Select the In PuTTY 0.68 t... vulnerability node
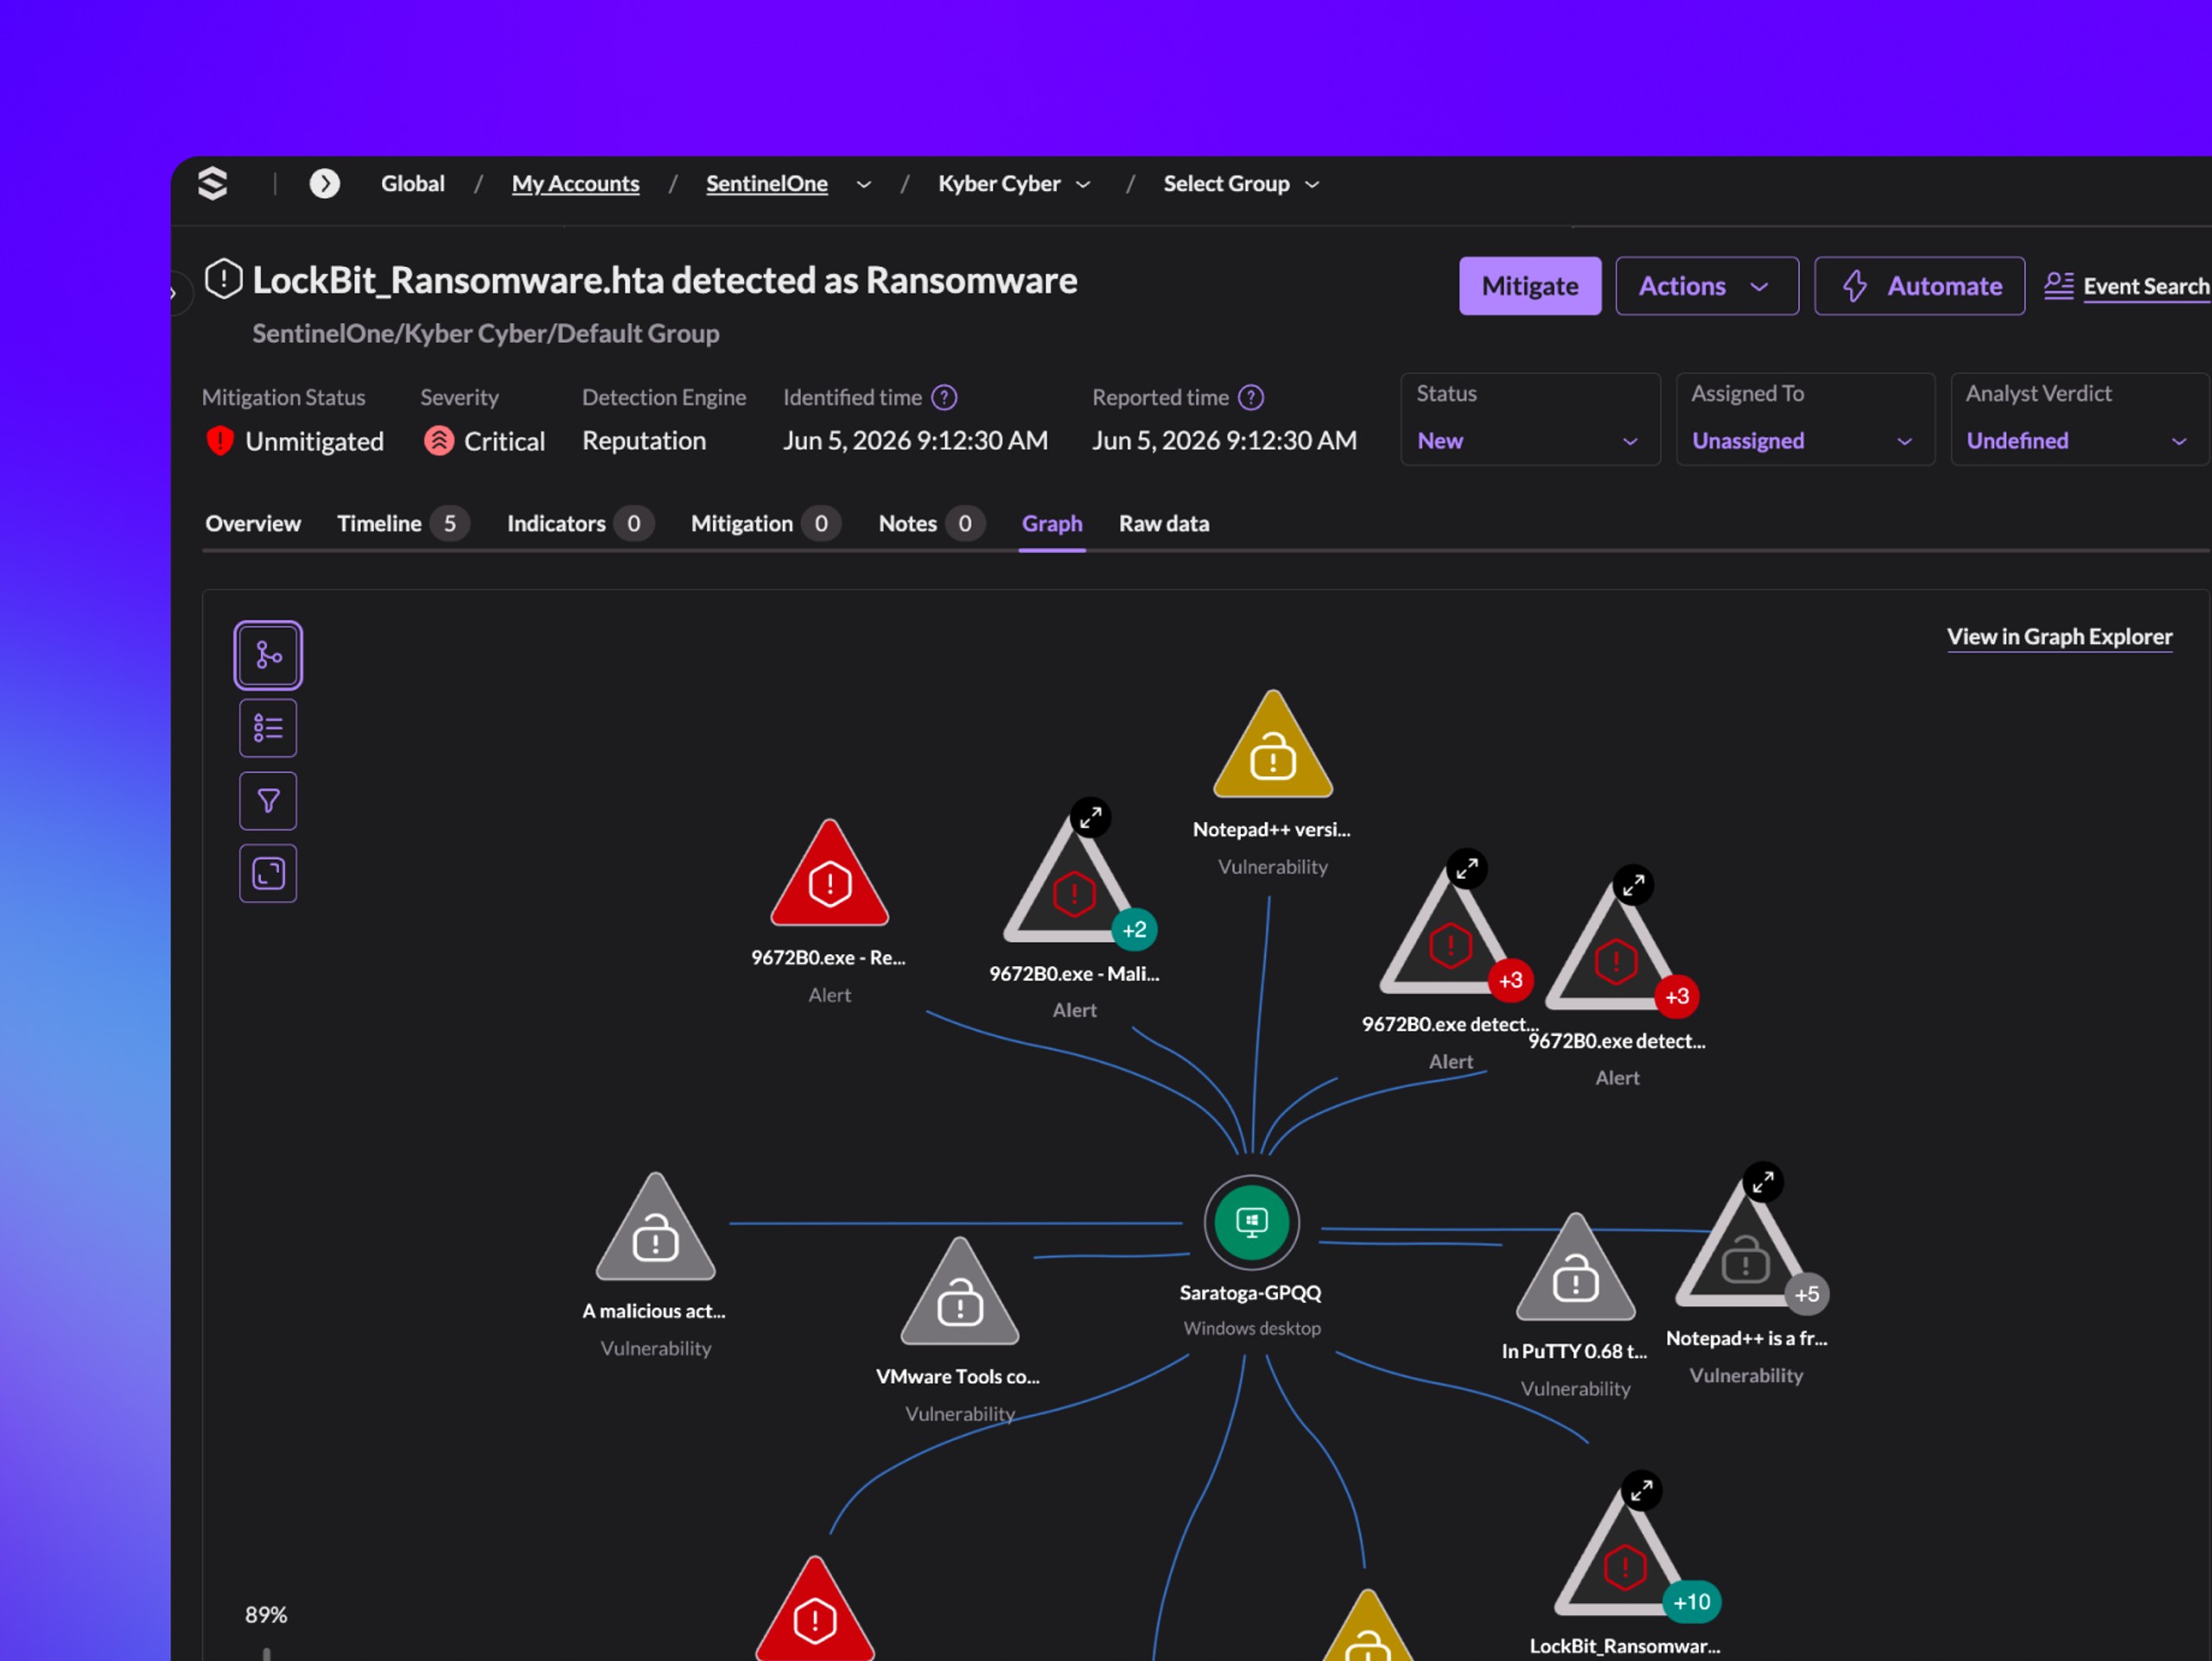Image resolution: width=2212 pixels, height=1661 pixels. tap(1575, 1269)
